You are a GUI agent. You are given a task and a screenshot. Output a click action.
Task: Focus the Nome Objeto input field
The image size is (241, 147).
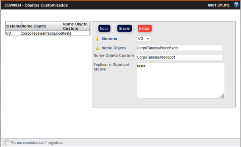[x=179, y=48]
